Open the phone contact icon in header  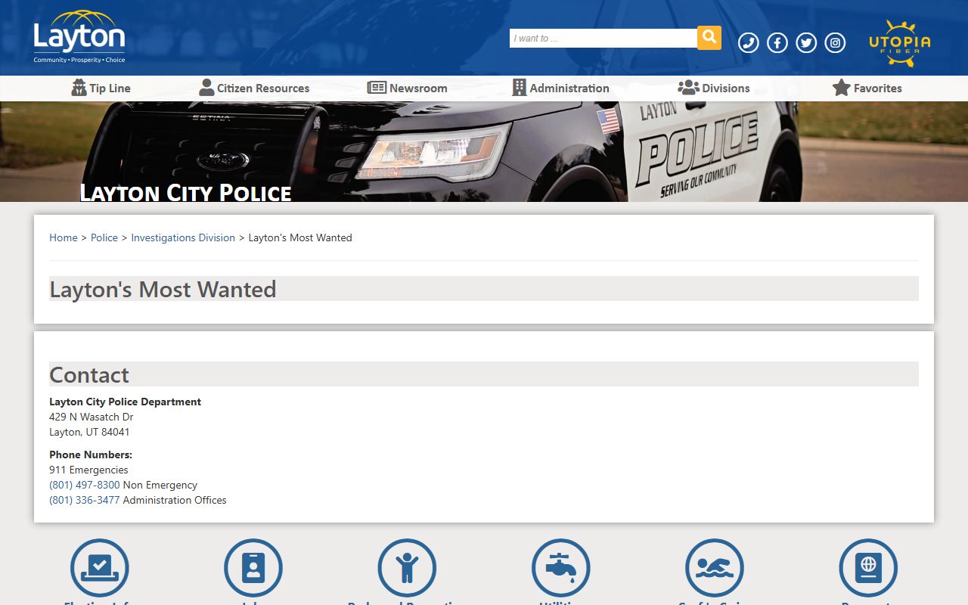(749, 43)
